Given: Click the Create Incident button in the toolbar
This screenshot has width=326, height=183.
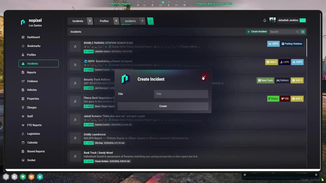Looking at the screenshot, I should click(x=257, y=32).
